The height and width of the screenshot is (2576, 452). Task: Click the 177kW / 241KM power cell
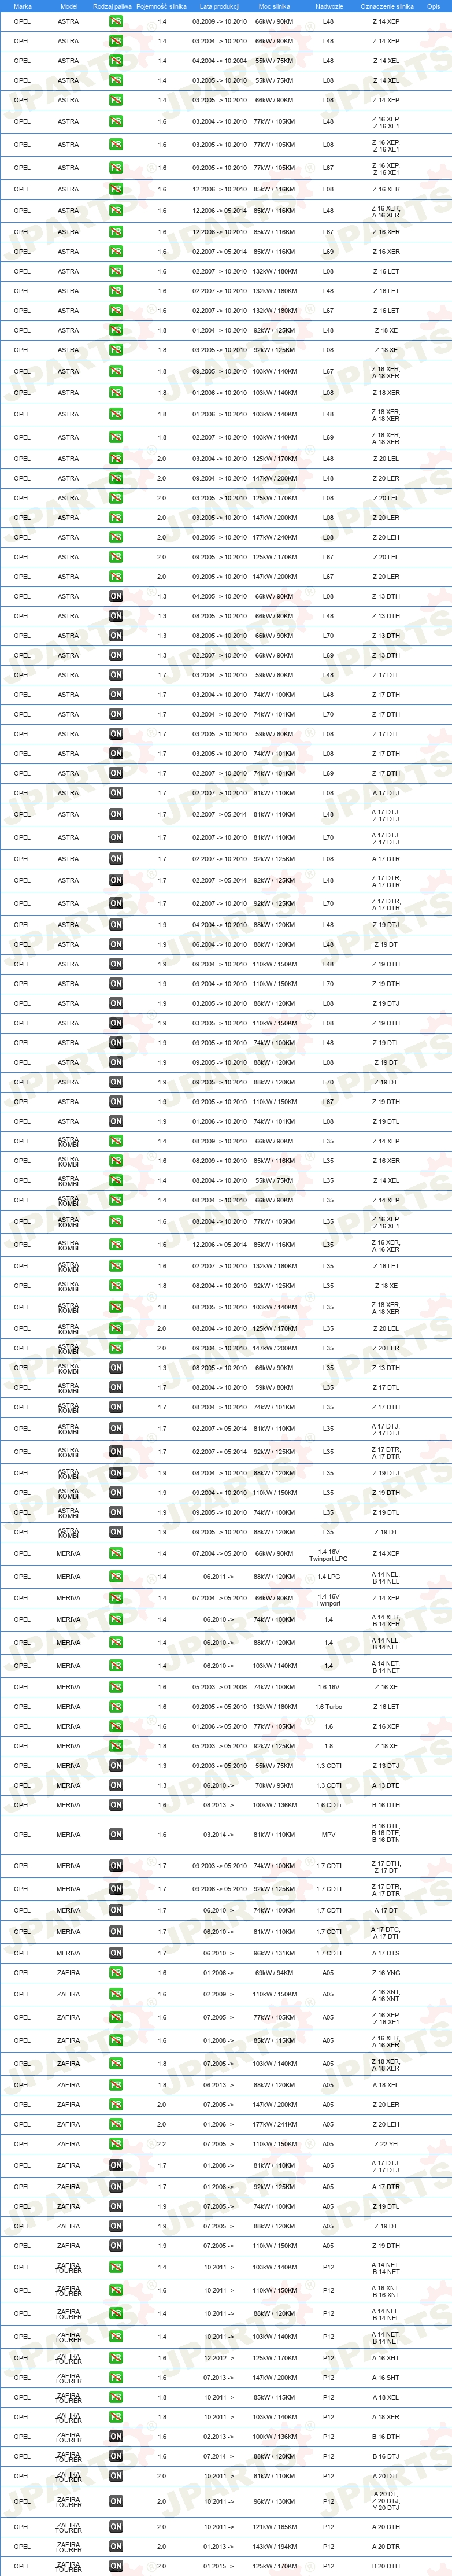274,2124
